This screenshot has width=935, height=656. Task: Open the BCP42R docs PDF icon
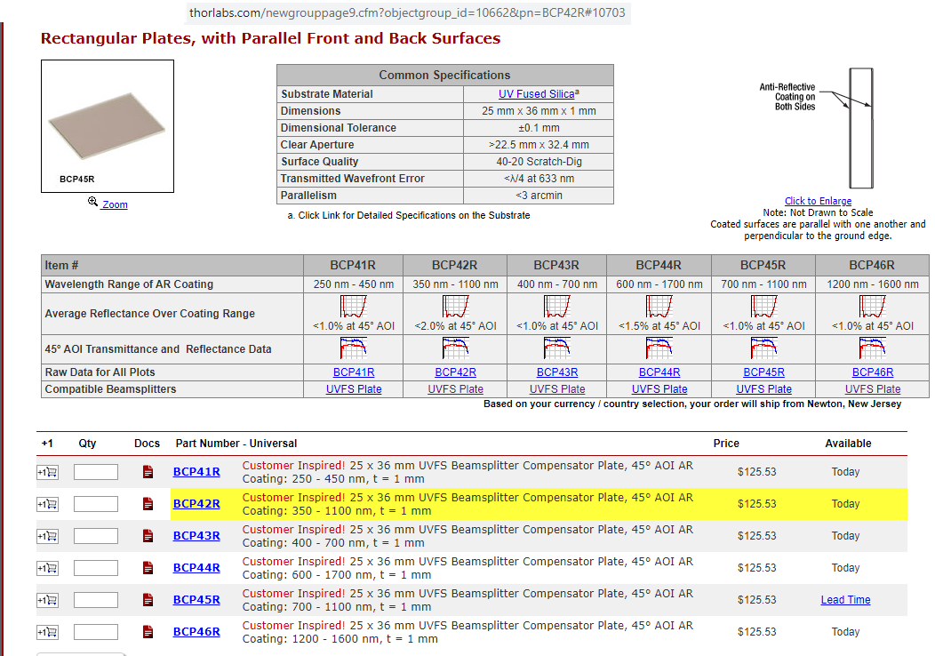[148, 504]
